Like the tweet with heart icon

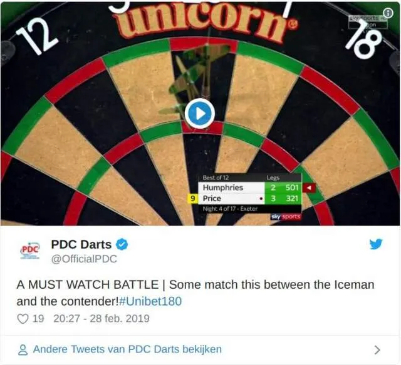click(x=23, y=319)
